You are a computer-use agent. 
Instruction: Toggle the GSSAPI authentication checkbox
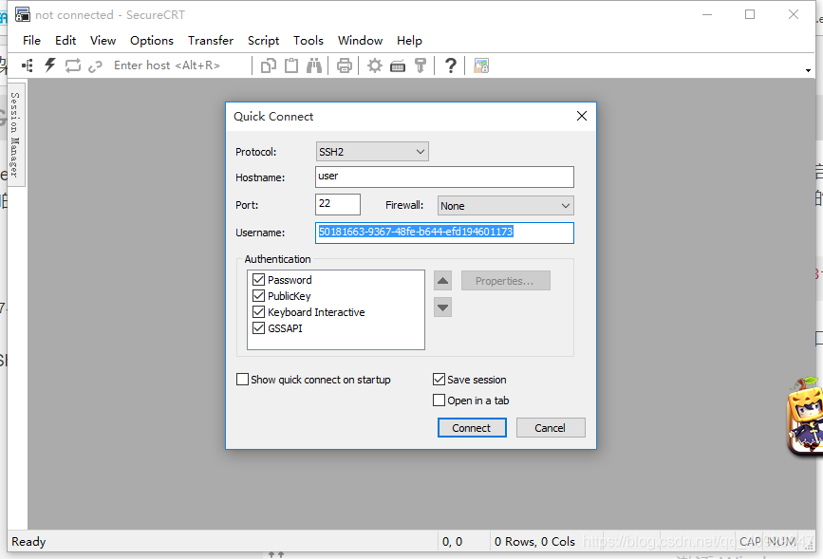coord(258,328)
